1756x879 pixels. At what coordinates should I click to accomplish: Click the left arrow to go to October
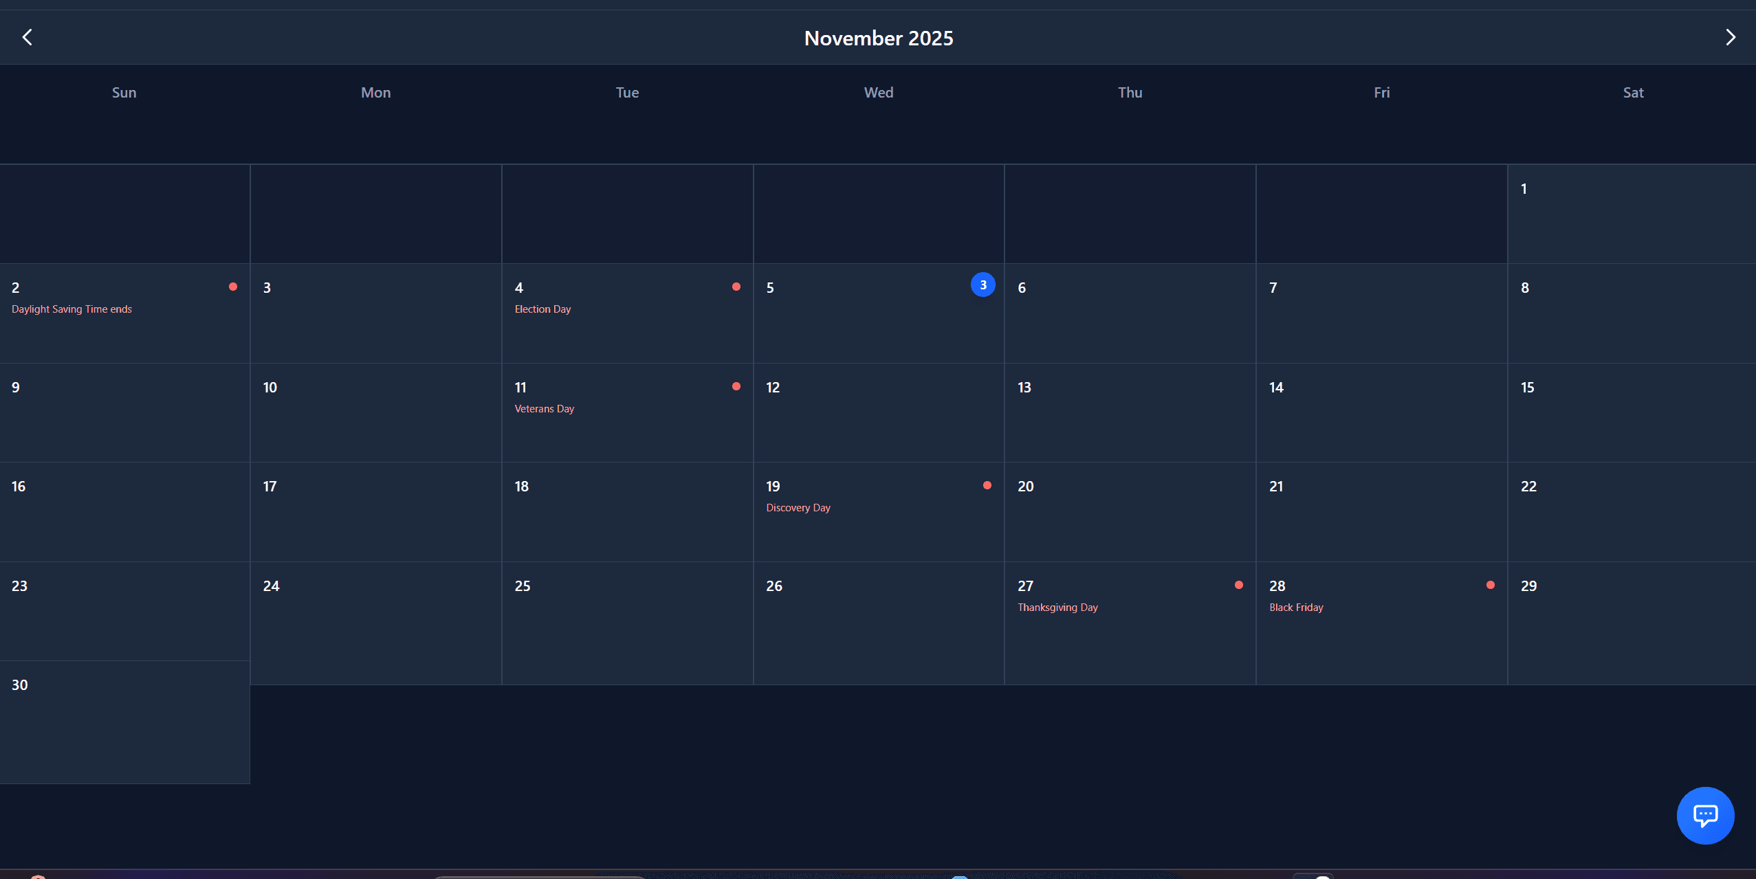click(x=28, y=36)
